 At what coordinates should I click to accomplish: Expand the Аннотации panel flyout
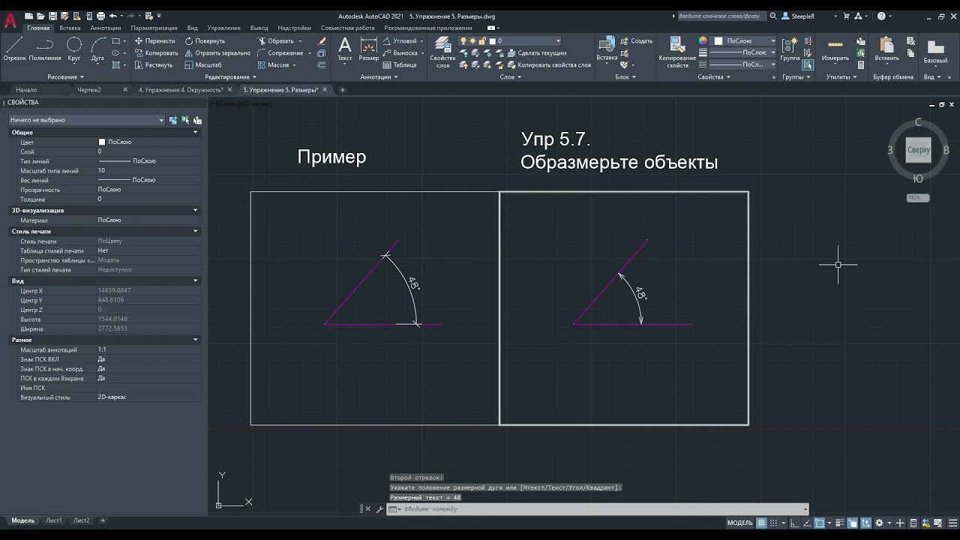pos(379,76)
